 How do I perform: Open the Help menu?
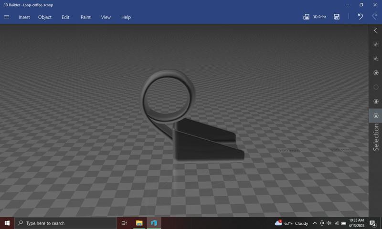point(126,17)
